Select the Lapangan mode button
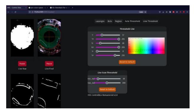Image resolution: width=194 pixels, height=111 pixels. pos(100,21)
